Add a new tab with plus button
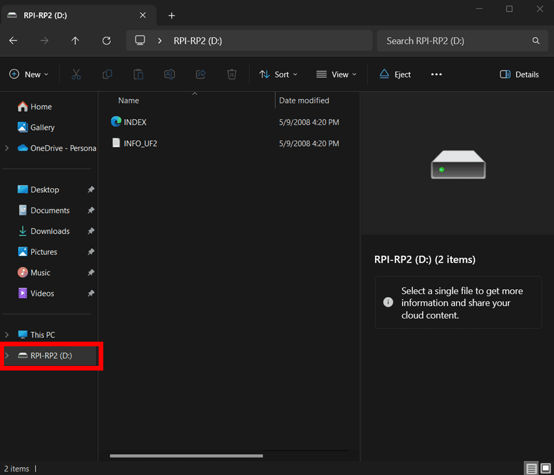Screen dimensions: 554x475 point(172,16)
